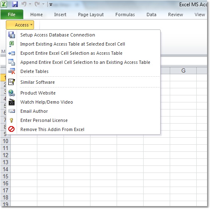Click the Excel application icon in title bar
Image resolution: width=210 pixels, height=209 pixels.
tap(4, 4)
